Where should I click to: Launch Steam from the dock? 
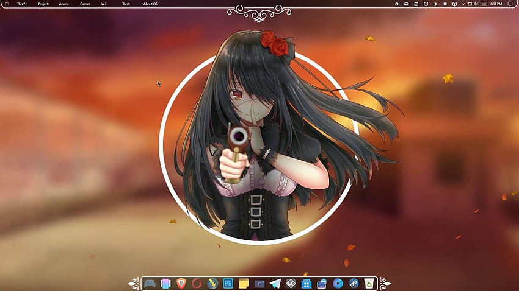354,284
